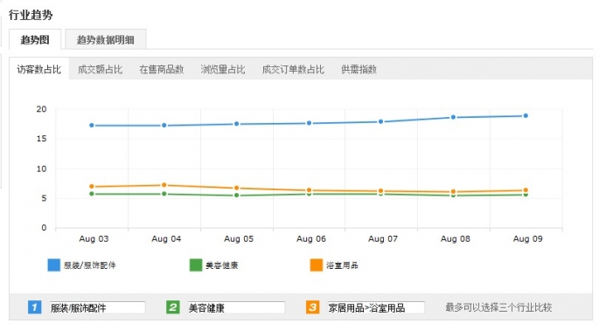Toggle the blue 服装/服饰配件 legend series
The width and height of the screenshot is (613, 330).
click(81, 265)
